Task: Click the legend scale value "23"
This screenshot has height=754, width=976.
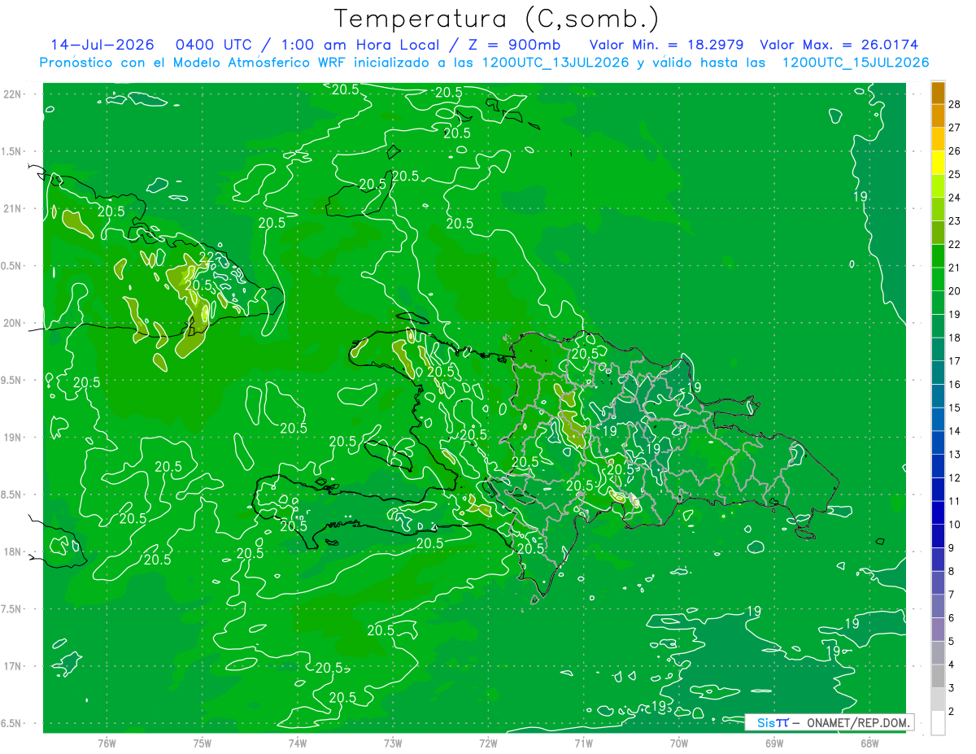Action: tap(955, 220)
